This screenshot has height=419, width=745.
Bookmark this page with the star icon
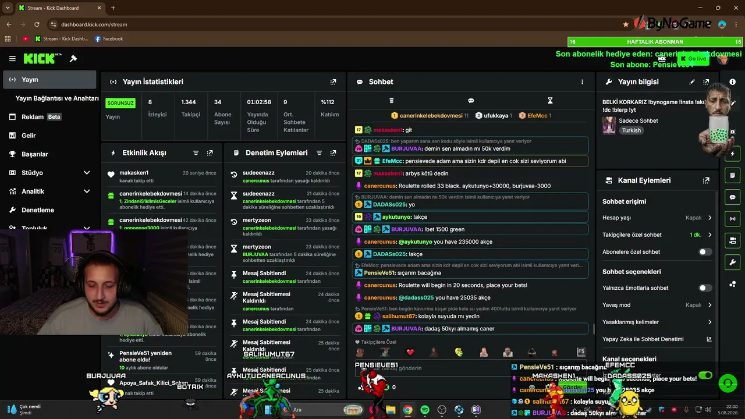[626, 24]
